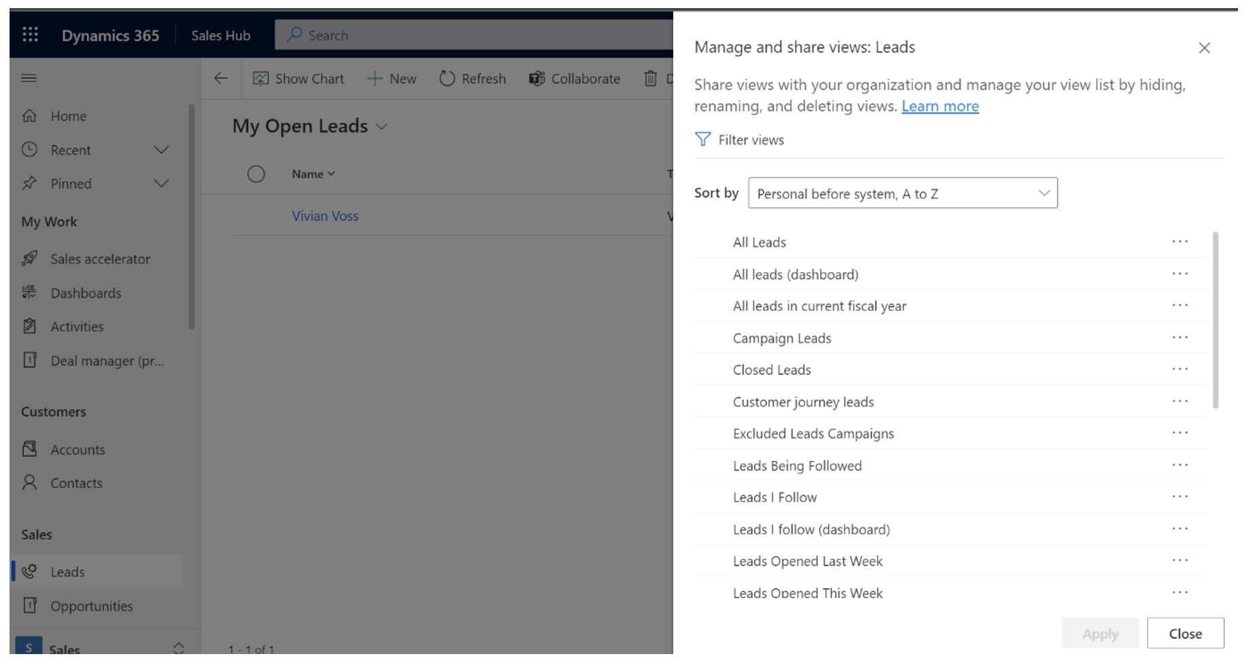Screen dimensions: 1255x667
Task: Open Sales accelerator from My Work
Action: [x=100, y=259]
